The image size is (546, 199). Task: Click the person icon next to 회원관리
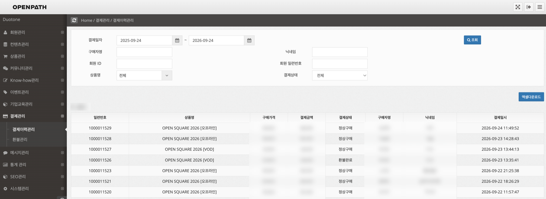tap(5, 32)
